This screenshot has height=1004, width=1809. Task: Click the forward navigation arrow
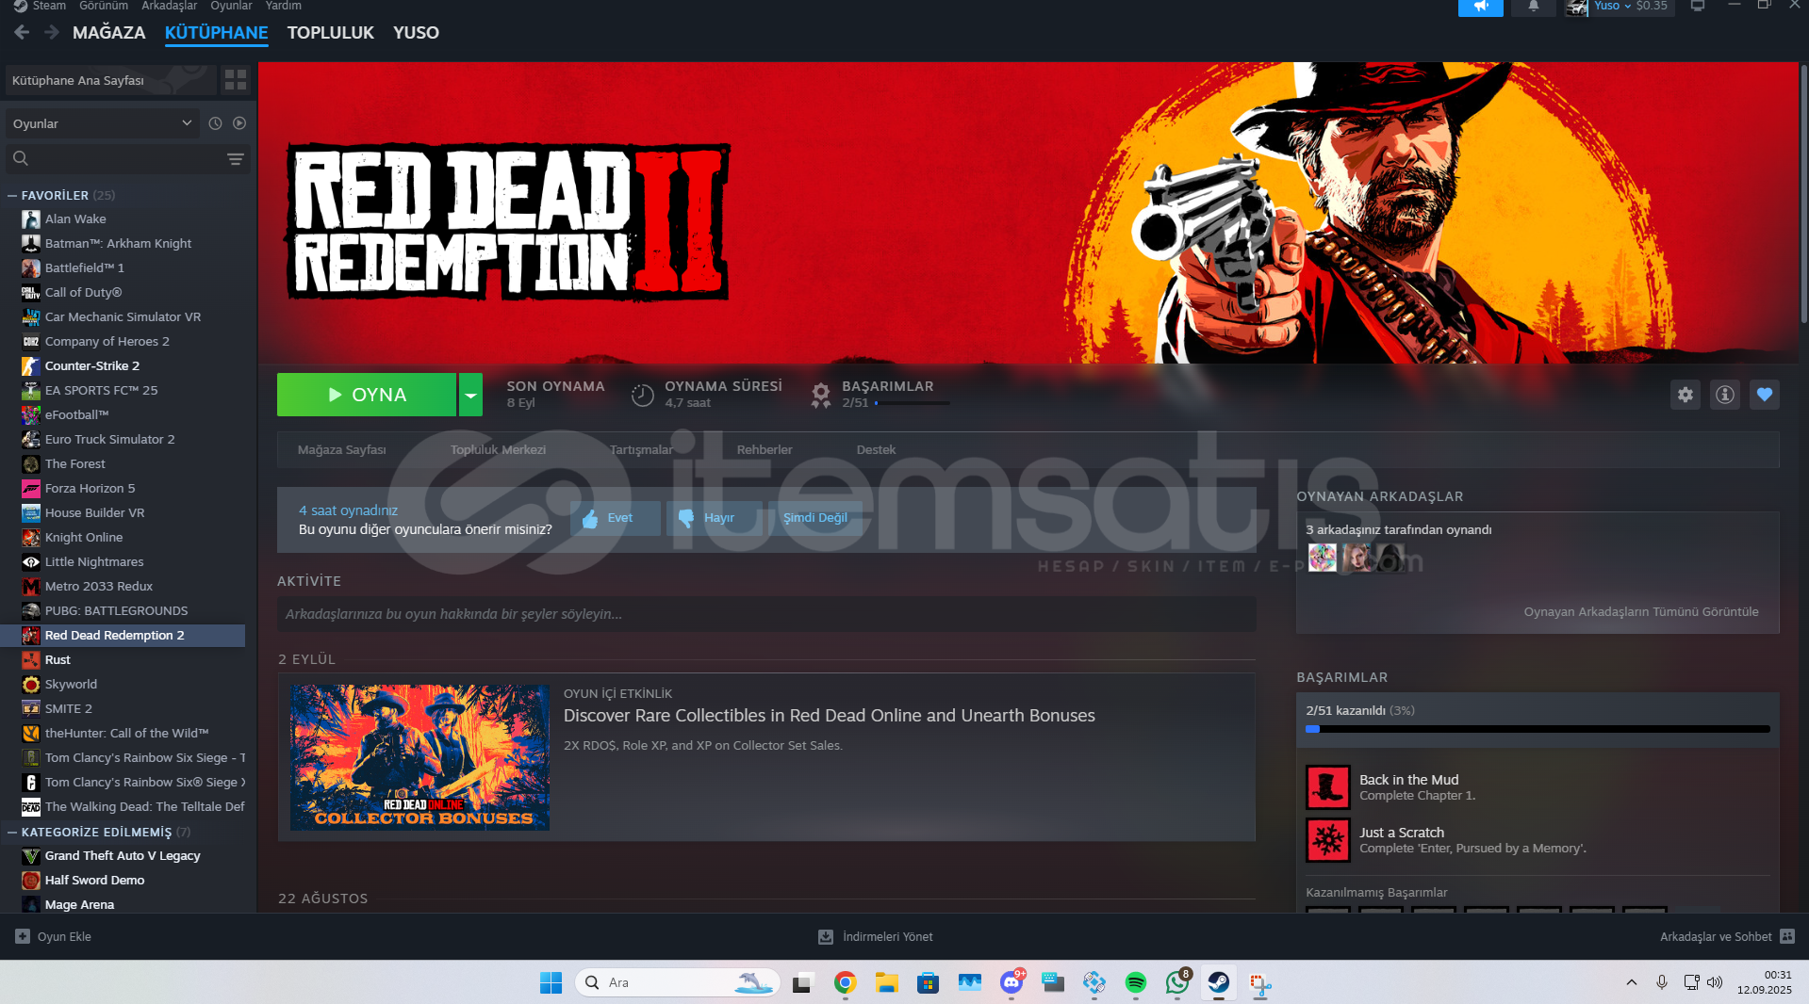point(52,32)
